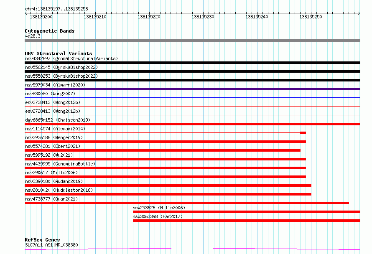The width and height of the screenshot is (372, 254).
Task: Select the red bar under nsv293626
Action: [247, 212]
